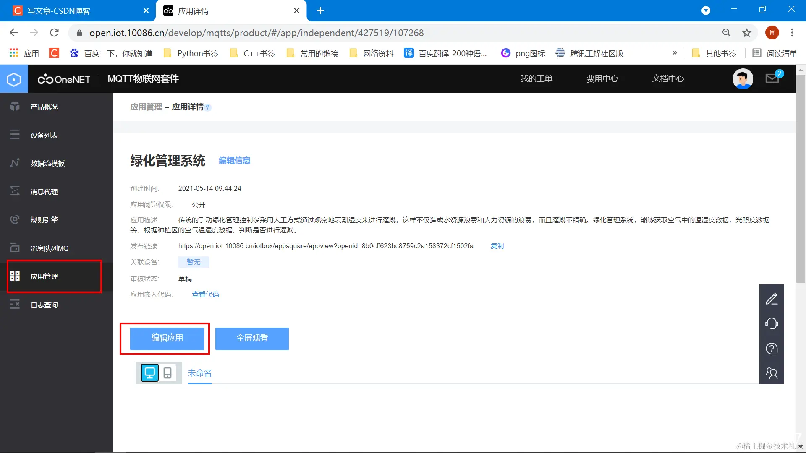This screenshot has width=806, height=453.
Task: Select the 未命名 page tab
Action: point(200,373)
